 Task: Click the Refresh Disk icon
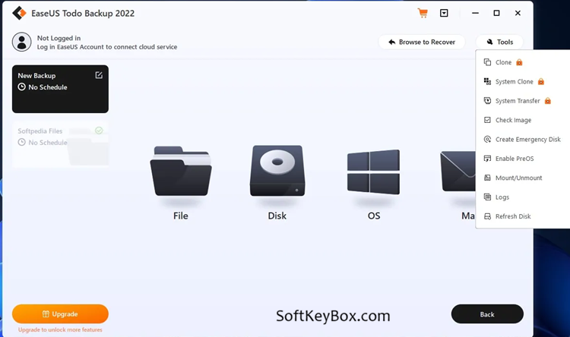click(x=487, y=216)
